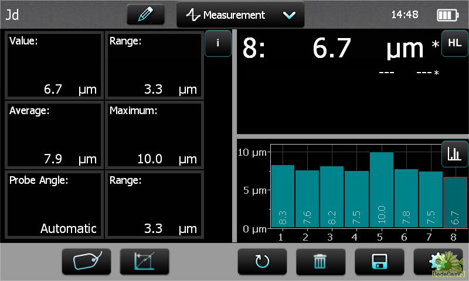469x281 pixels.
Task: Delete reading with the trash icon
Action: (320, 261)
